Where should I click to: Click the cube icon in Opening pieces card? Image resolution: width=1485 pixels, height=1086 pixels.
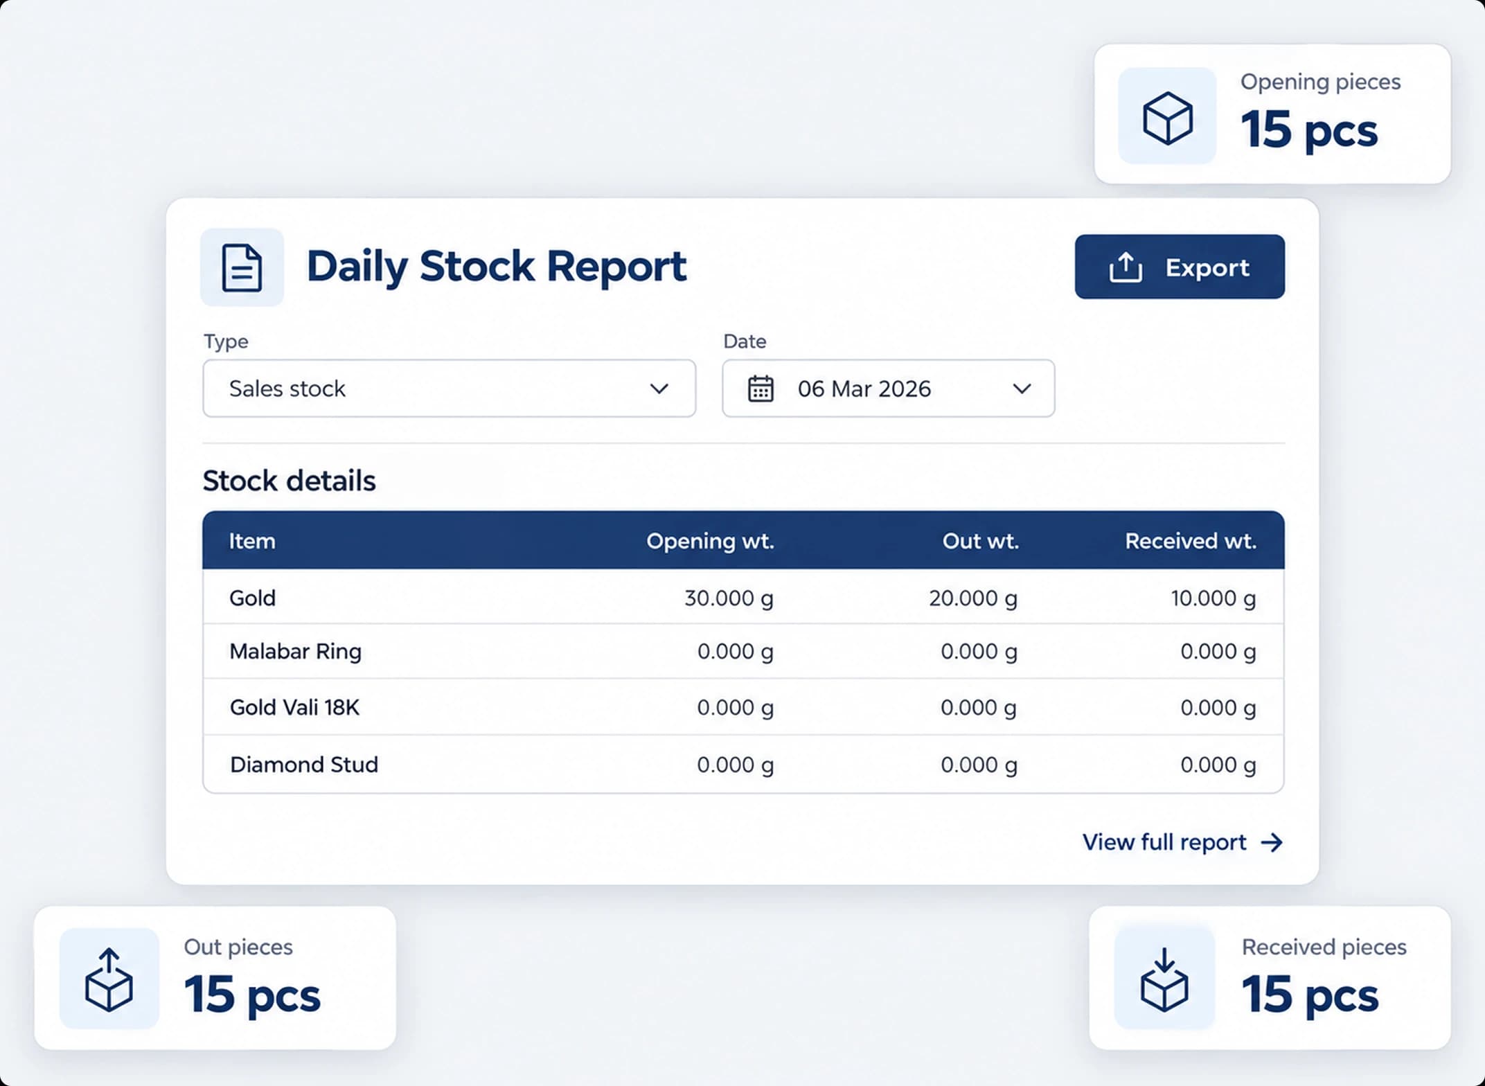click(x=1168, y=118)
